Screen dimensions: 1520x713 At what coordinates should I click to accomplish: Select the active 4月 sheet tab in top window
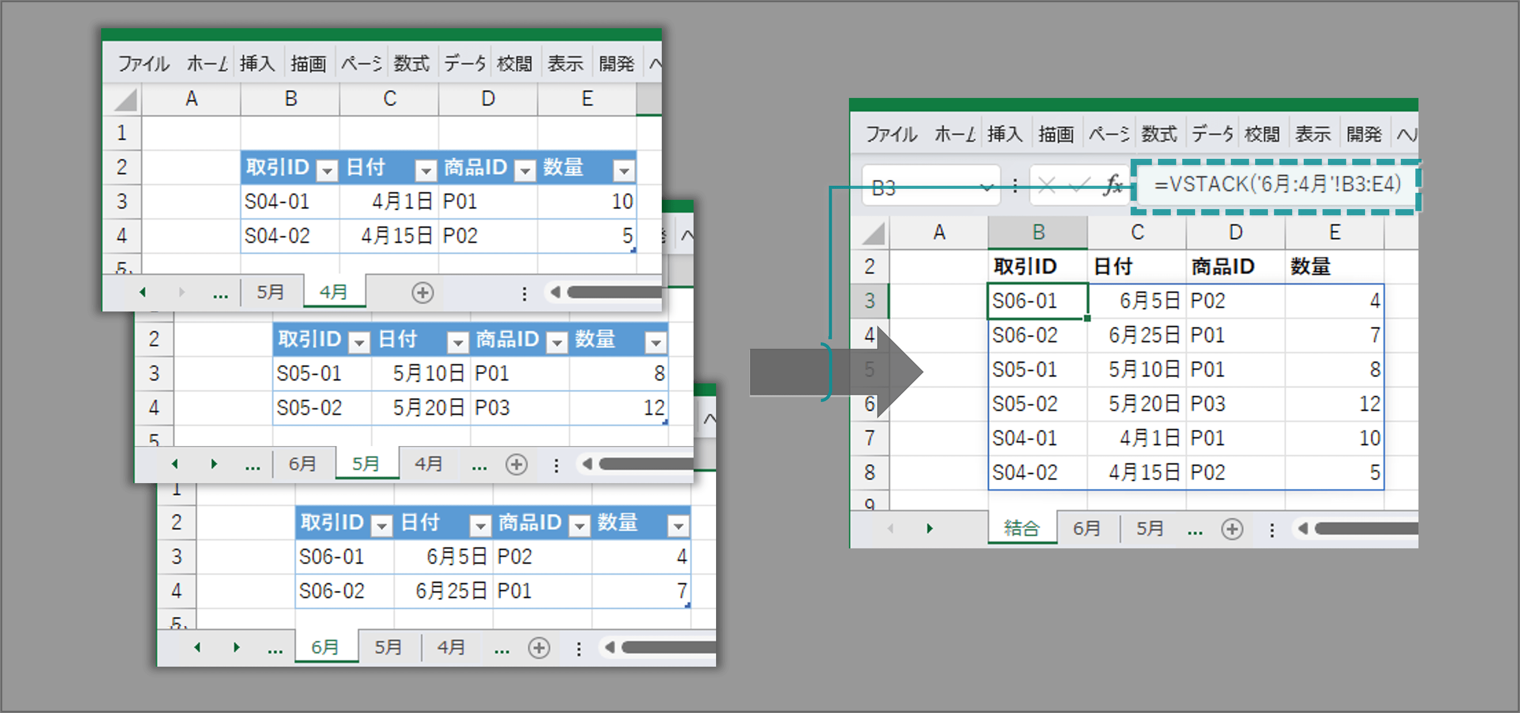click(334, 292)
